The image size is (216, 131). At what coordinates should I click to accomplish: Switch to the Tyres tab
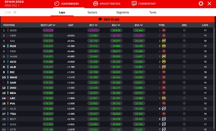153,12
